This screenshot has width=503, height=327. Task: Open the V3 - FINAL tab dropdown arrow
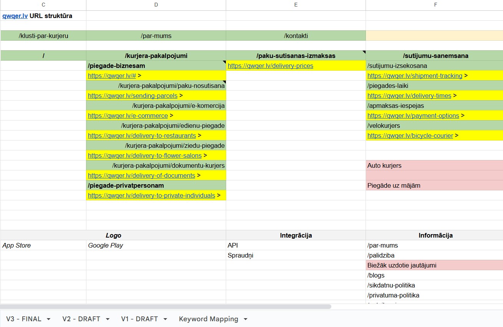point(48,319)
